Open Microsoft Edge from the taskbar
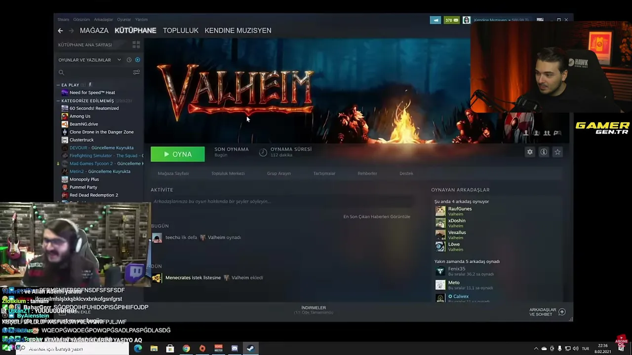Screen dimensions: 632x355 point(138,349)
